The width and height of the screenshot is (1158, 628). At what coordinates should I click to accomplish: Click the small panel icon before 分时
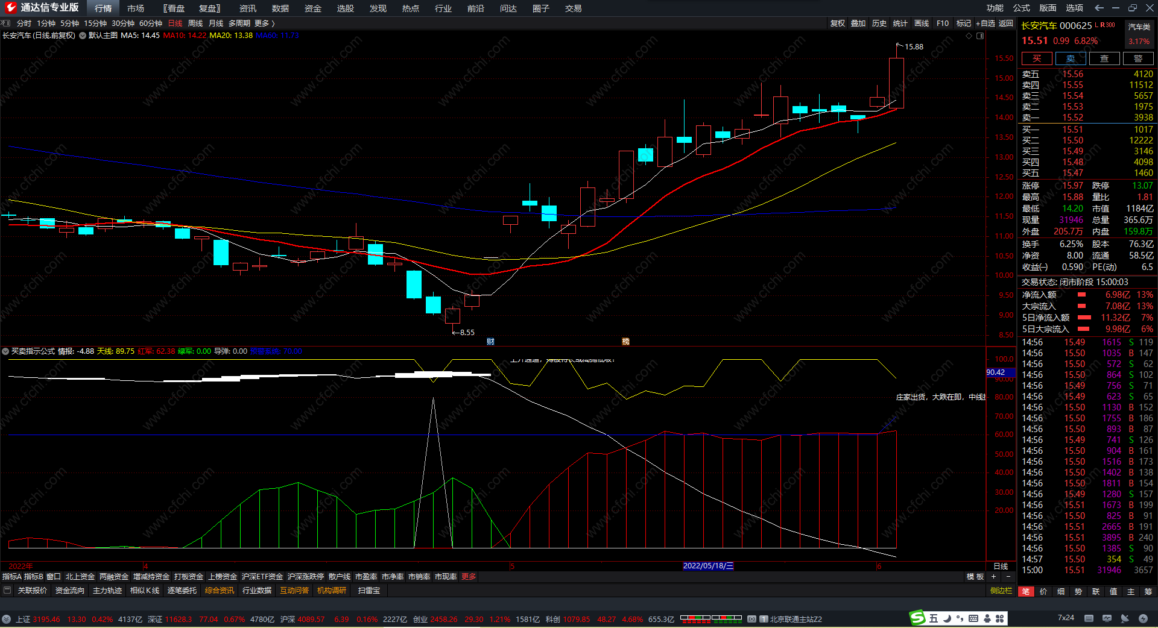pos(6,24)
